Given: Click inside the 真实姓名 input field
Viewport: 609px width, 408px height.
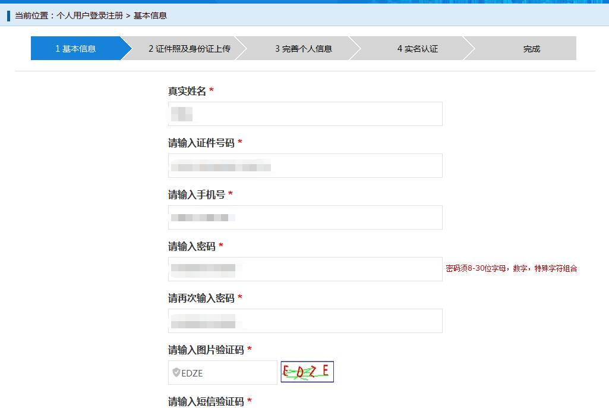Looking at the screenshot, I should click(x=305, y=114).
